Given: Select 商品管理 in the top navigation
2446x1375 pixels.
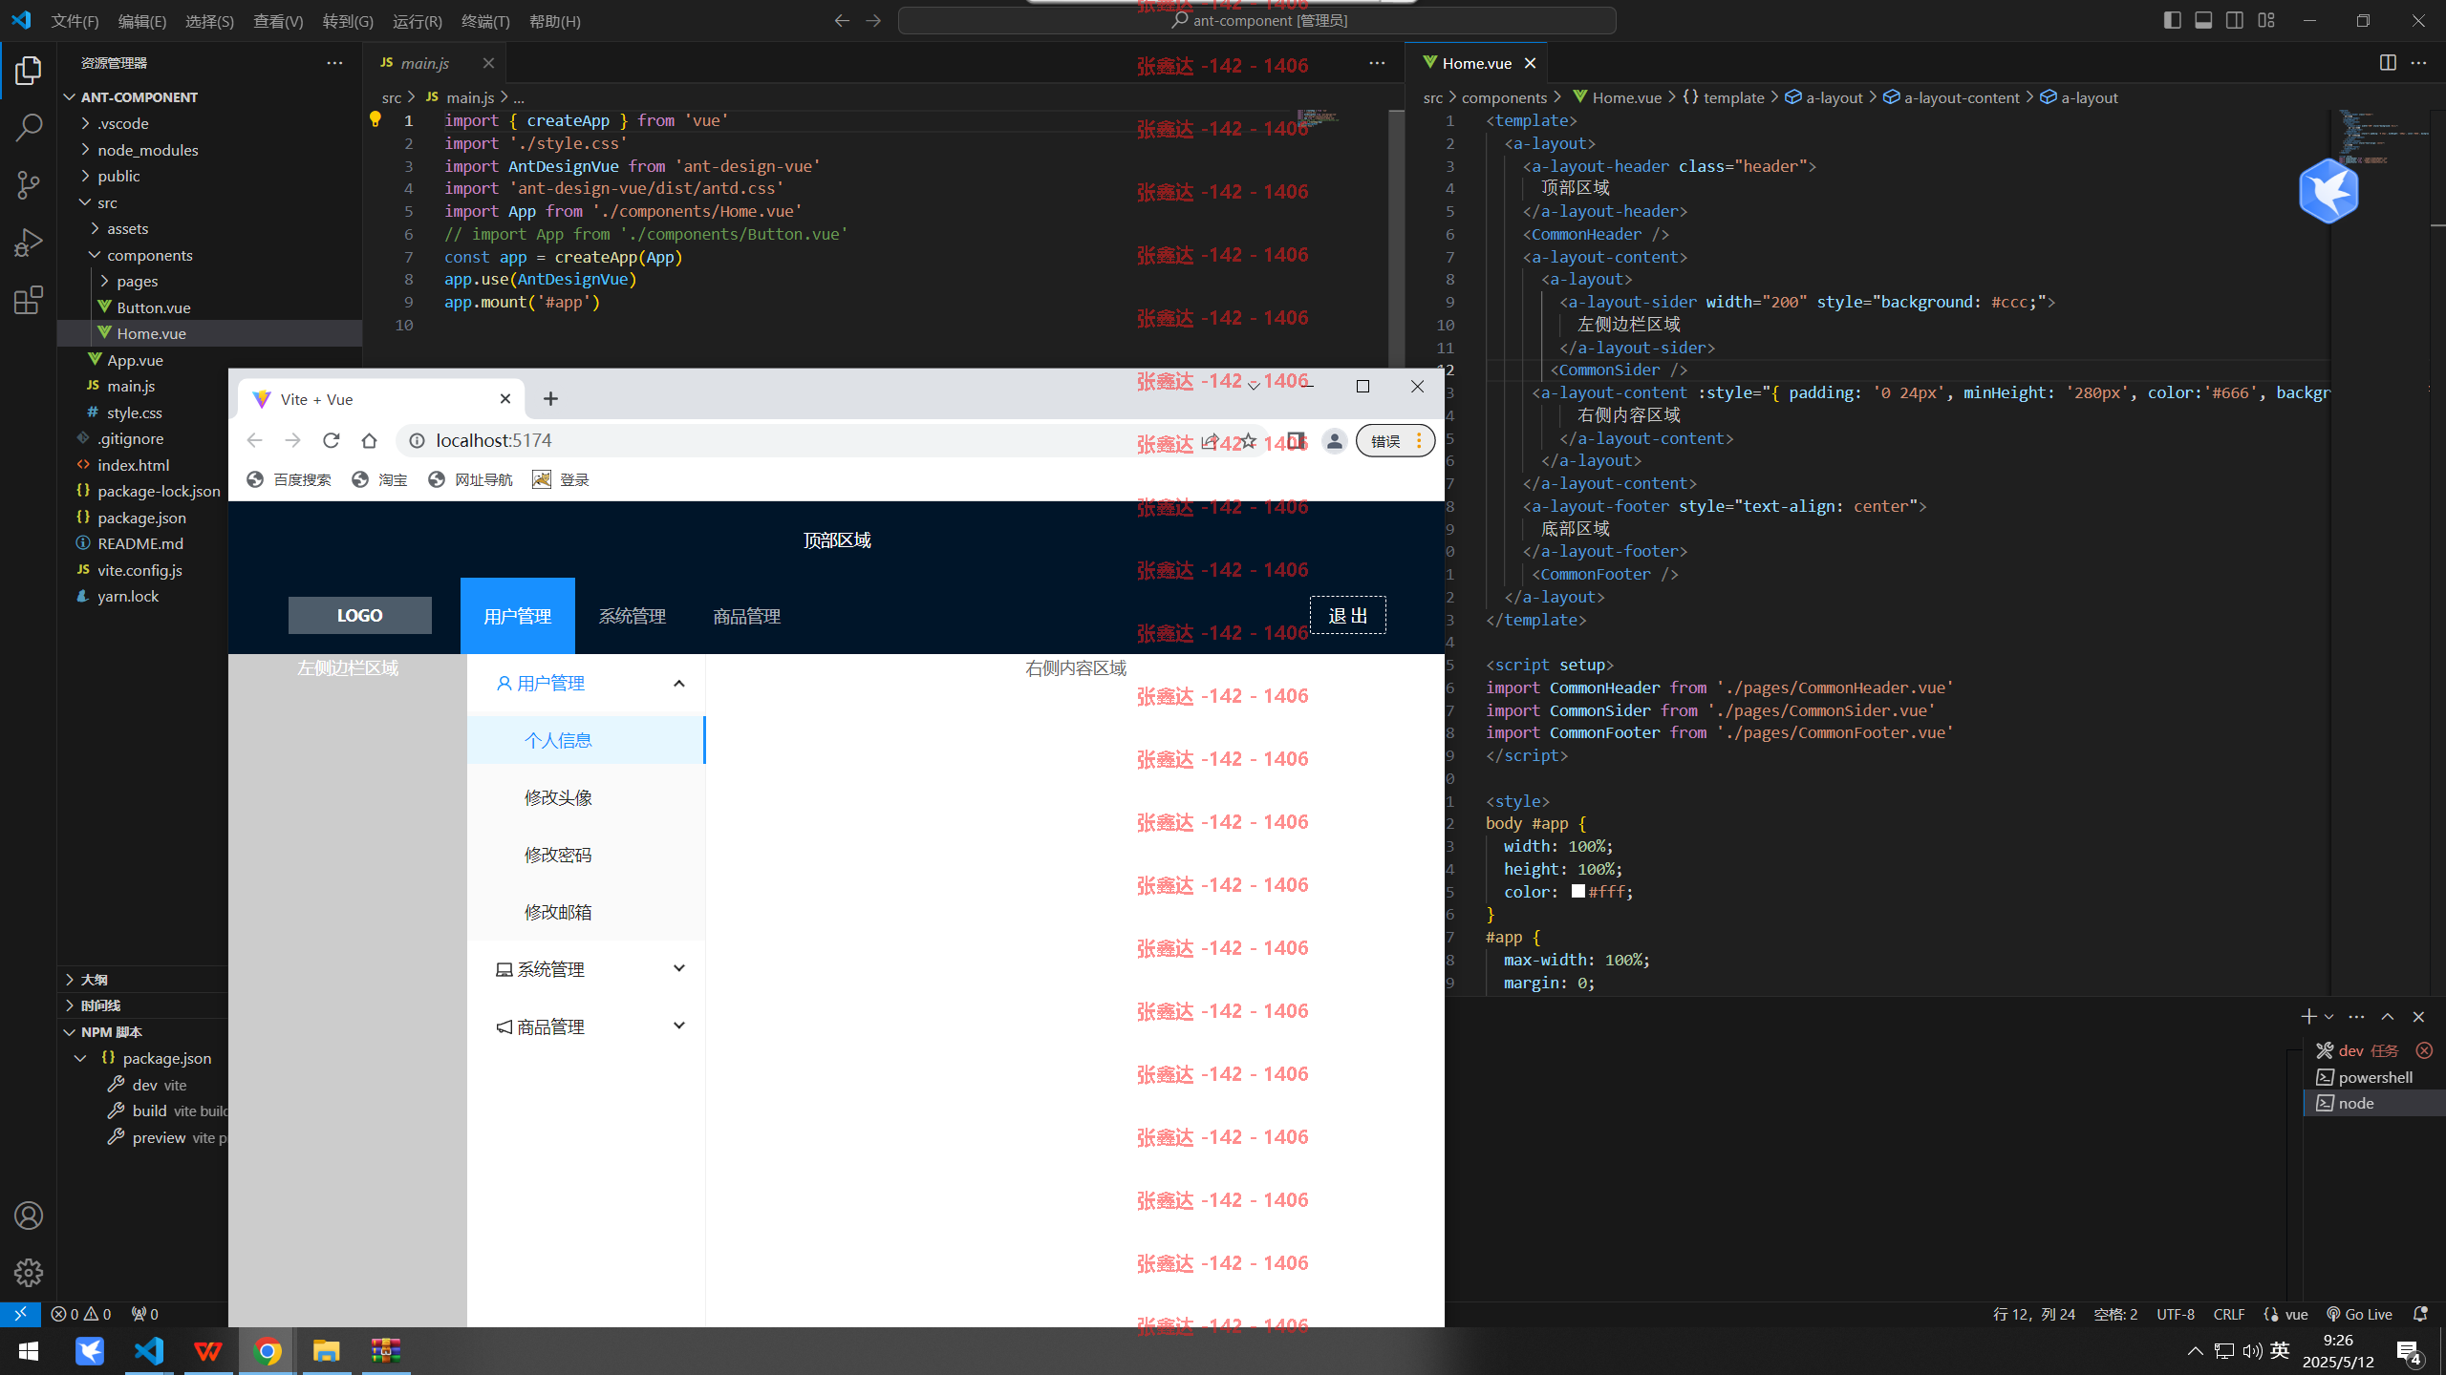Looking at the screenshot, I should (746, 616).
